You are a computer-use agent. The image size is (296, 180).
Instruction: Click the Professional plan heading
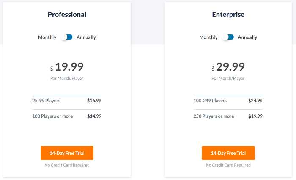point(67,15)
